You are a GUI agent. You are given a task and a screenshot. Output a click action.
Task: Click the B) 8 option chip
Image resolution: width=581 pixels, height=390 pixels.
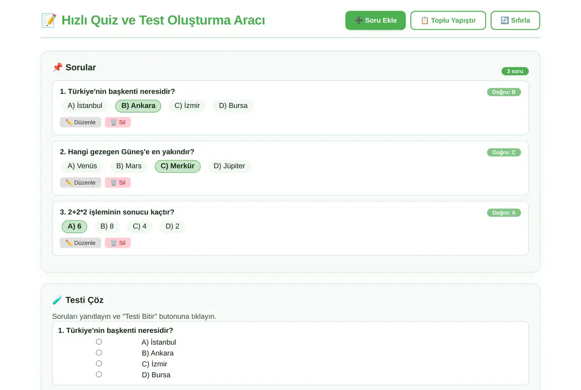pyautogui.click(x=107, y=226)
